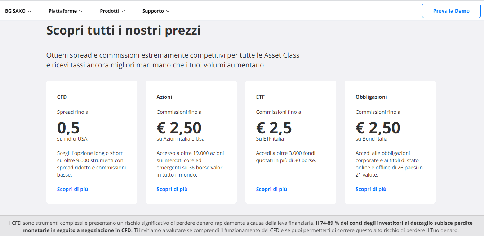Click the heading Scopri tutti i nostri prezzi

pyautogui.click(x=123, y=30)
